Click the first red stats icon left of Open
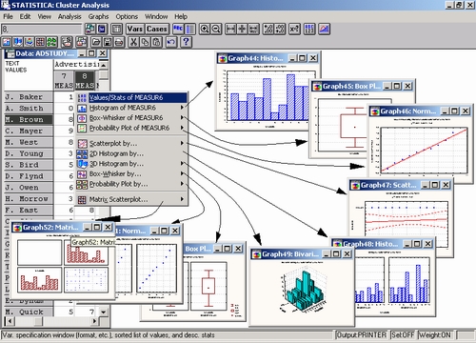The width and height of the screenshot is (476, 343). click(67, 42)
